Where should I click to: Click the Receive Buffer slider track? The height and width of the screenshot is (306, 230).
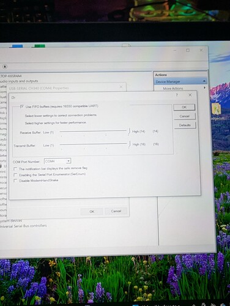tap(94, 131)
